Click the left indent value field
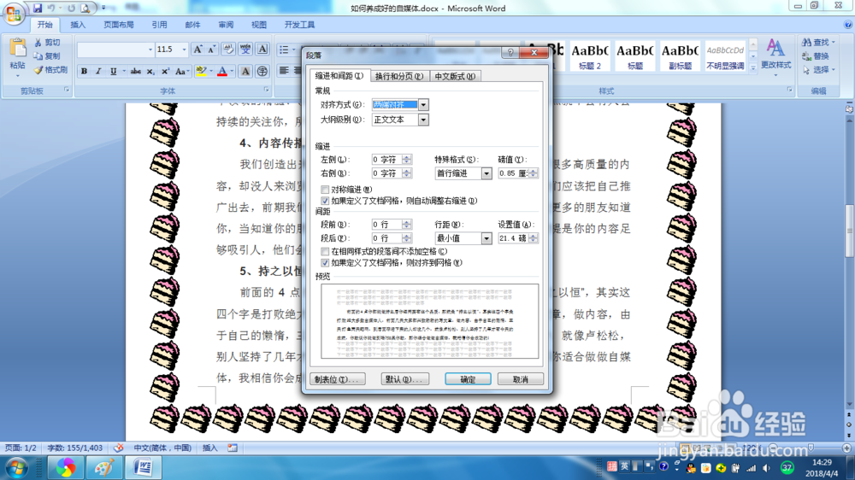This screenshot has width=855, height=480. click(386, 160)
